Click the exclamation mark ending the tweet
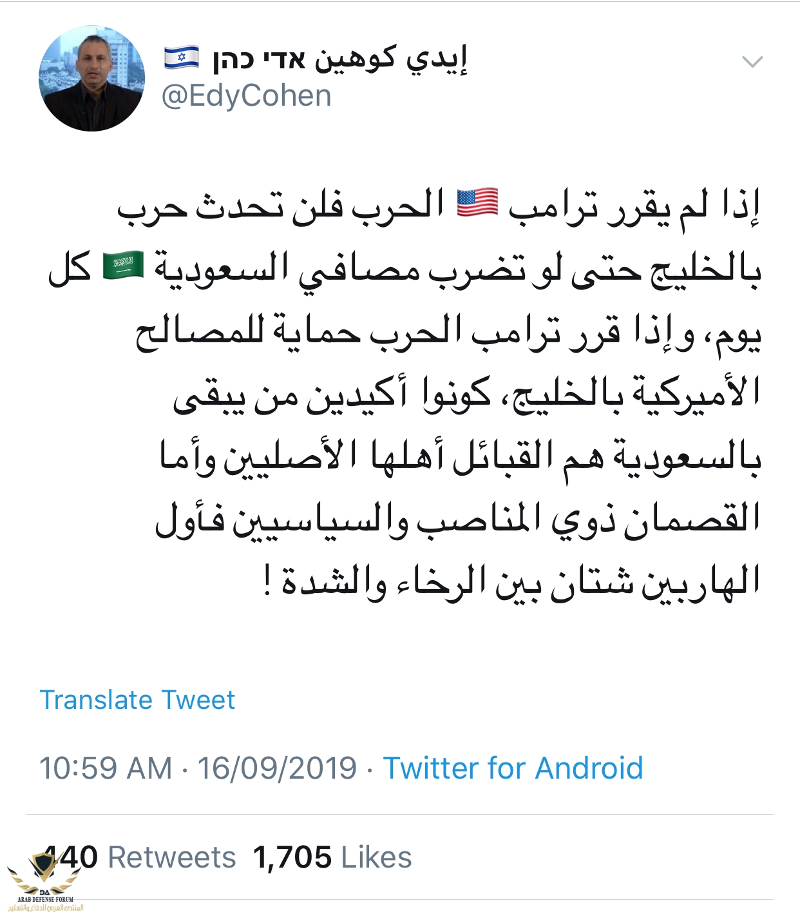This screenshot has height=914, width=800. point(267,581)
